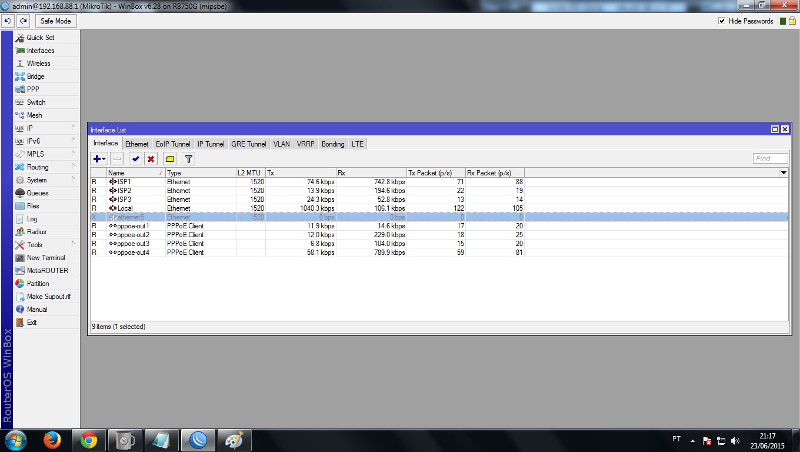
Task: Click the Undo arrow in the top toolbar
Action: click(x=8, y=21)
